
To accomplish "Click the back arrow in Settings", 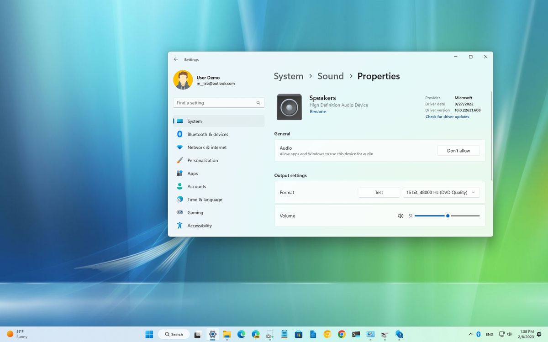I will point(175,59).
